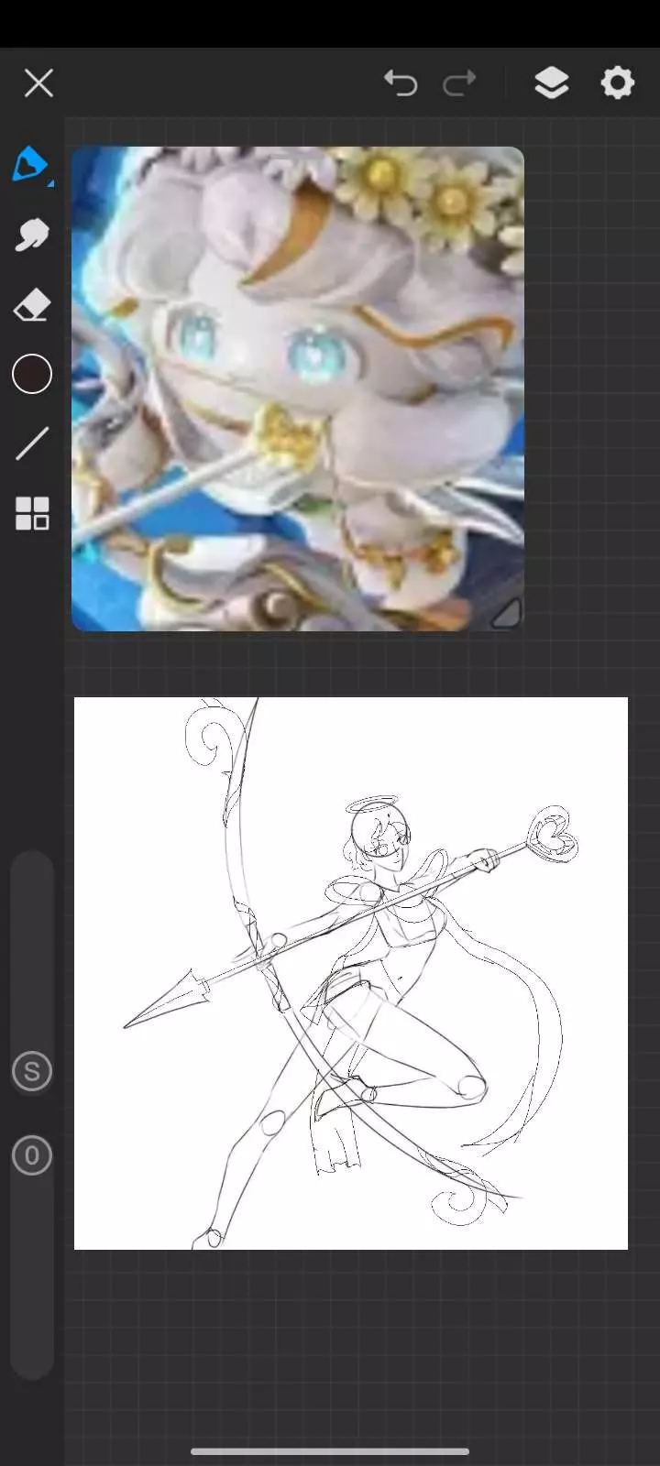Close the canvas with the X icon
Screen dimensions: 660x1466
38,83
